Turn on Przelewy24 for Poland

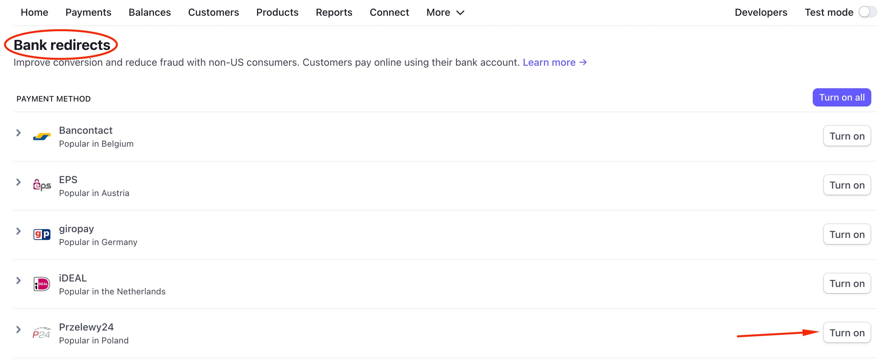[x=847, y=332]
